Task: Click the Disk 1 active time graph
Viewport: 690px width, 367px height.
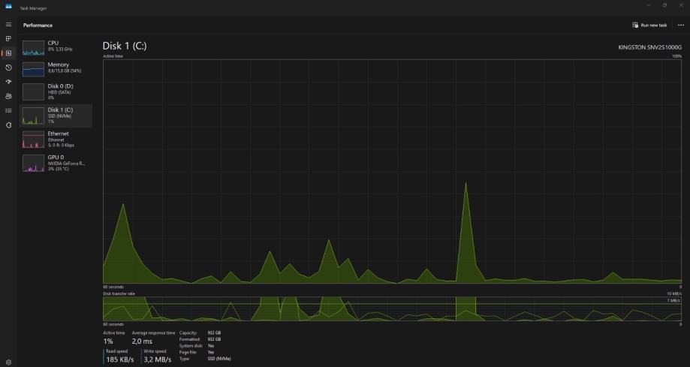Action: coord(392,171)
